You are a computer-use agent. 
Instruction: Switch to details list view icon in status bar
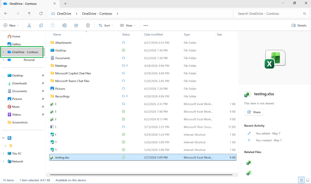(301, 180)
